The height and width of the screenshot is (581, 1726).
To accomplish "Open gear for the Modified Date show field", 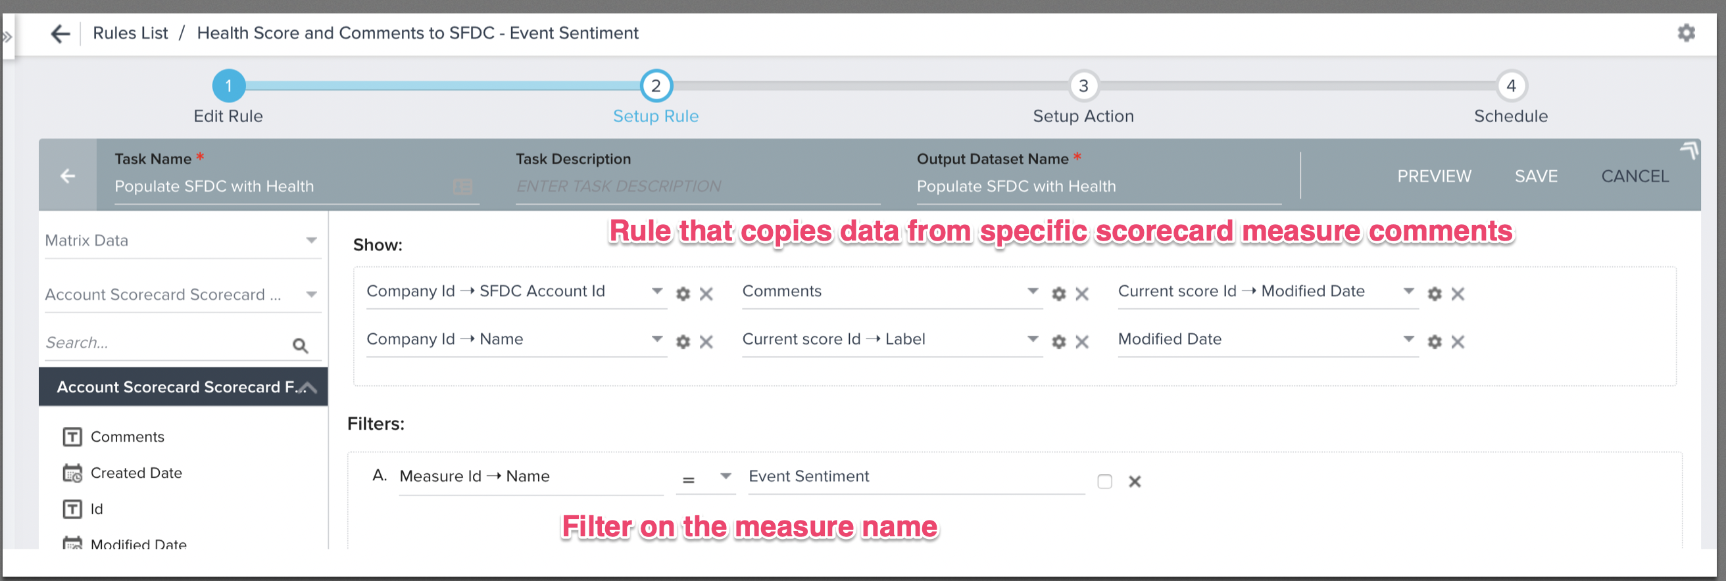I will 1435,342.
